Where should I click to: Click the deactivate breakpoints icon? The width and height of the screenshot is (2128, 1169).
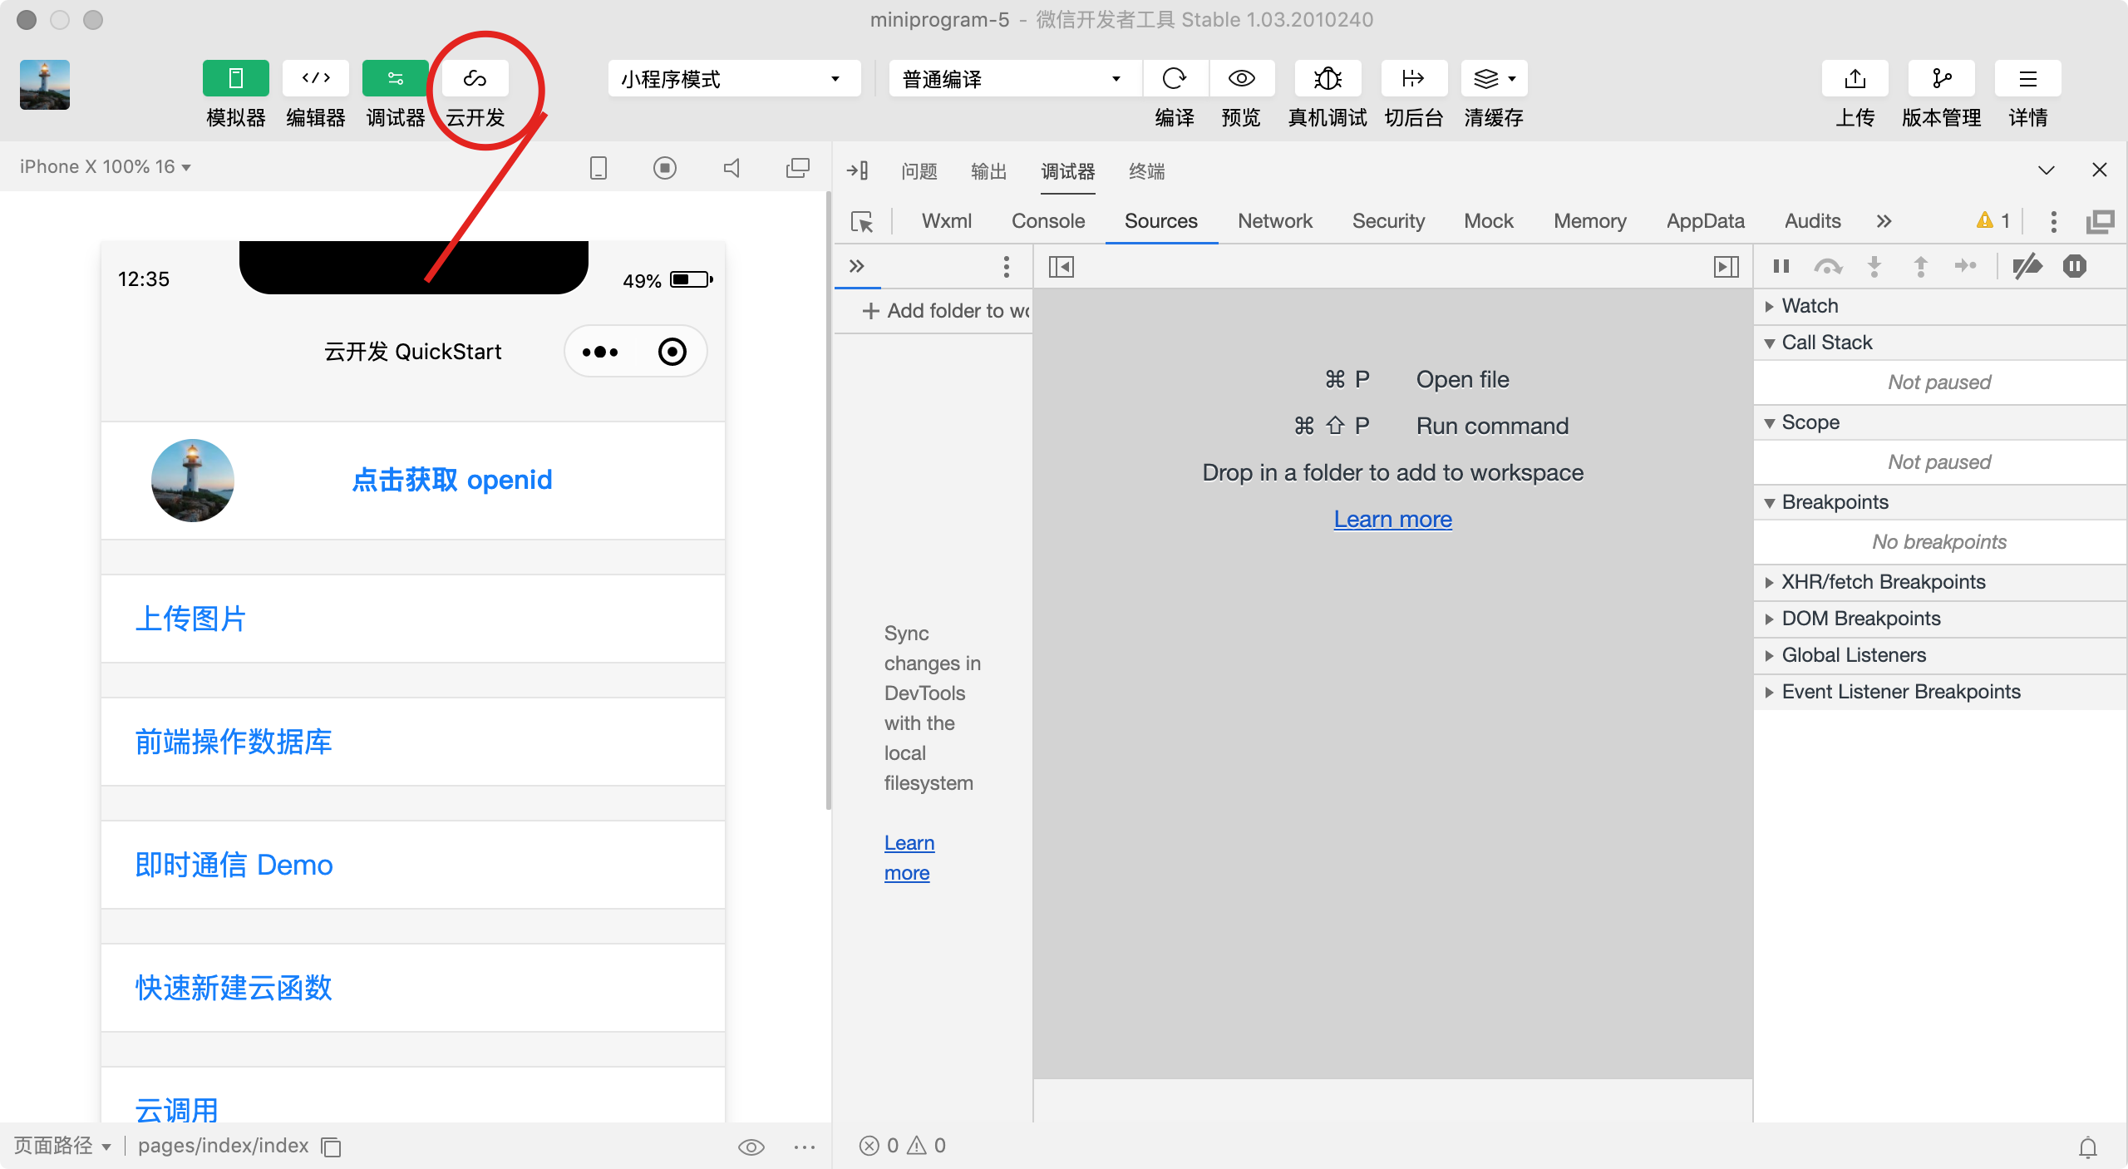(x=2027, y=267)
